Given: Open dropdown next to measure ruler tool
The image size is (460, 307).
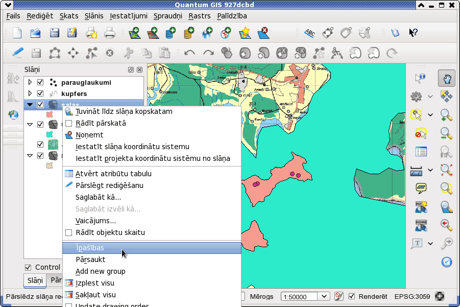Looking at the screenshot, I should [430, 170].
